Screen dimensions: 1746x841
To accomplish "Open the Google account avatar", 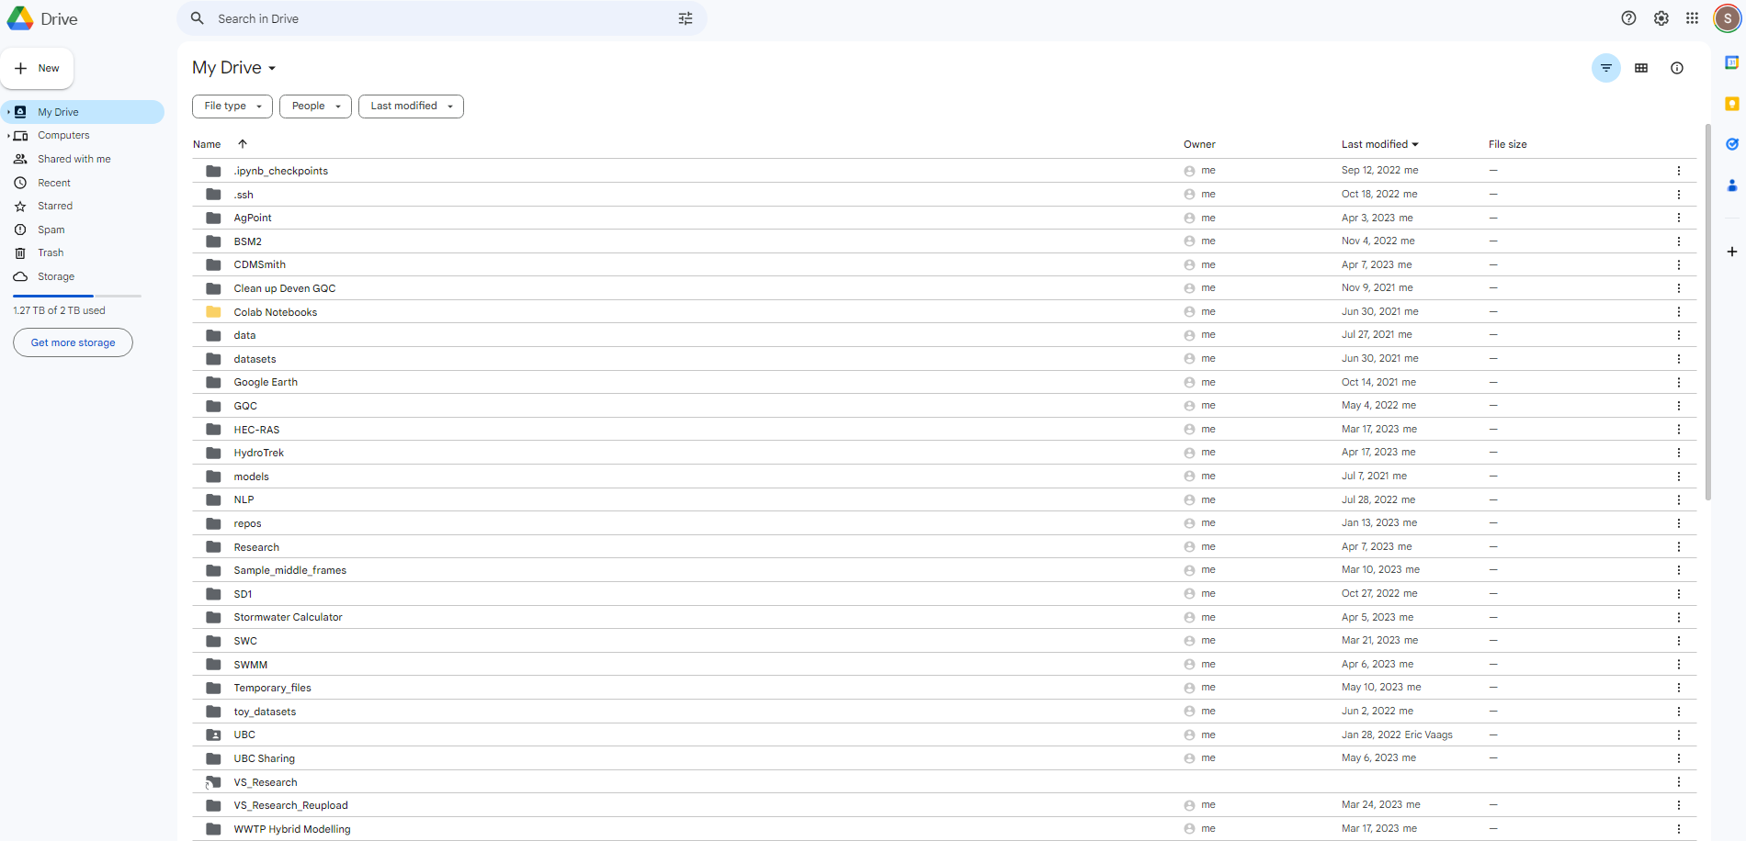I will click(x=1728, y=18).
